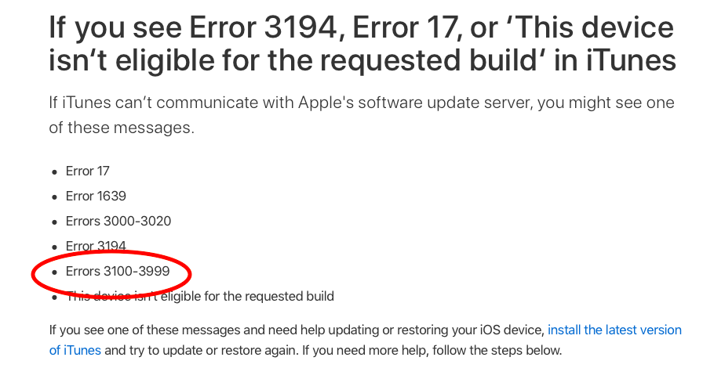714x368 pixels.
Task: Click the bullet dot beside Error 1639
Action: point(55,197)
